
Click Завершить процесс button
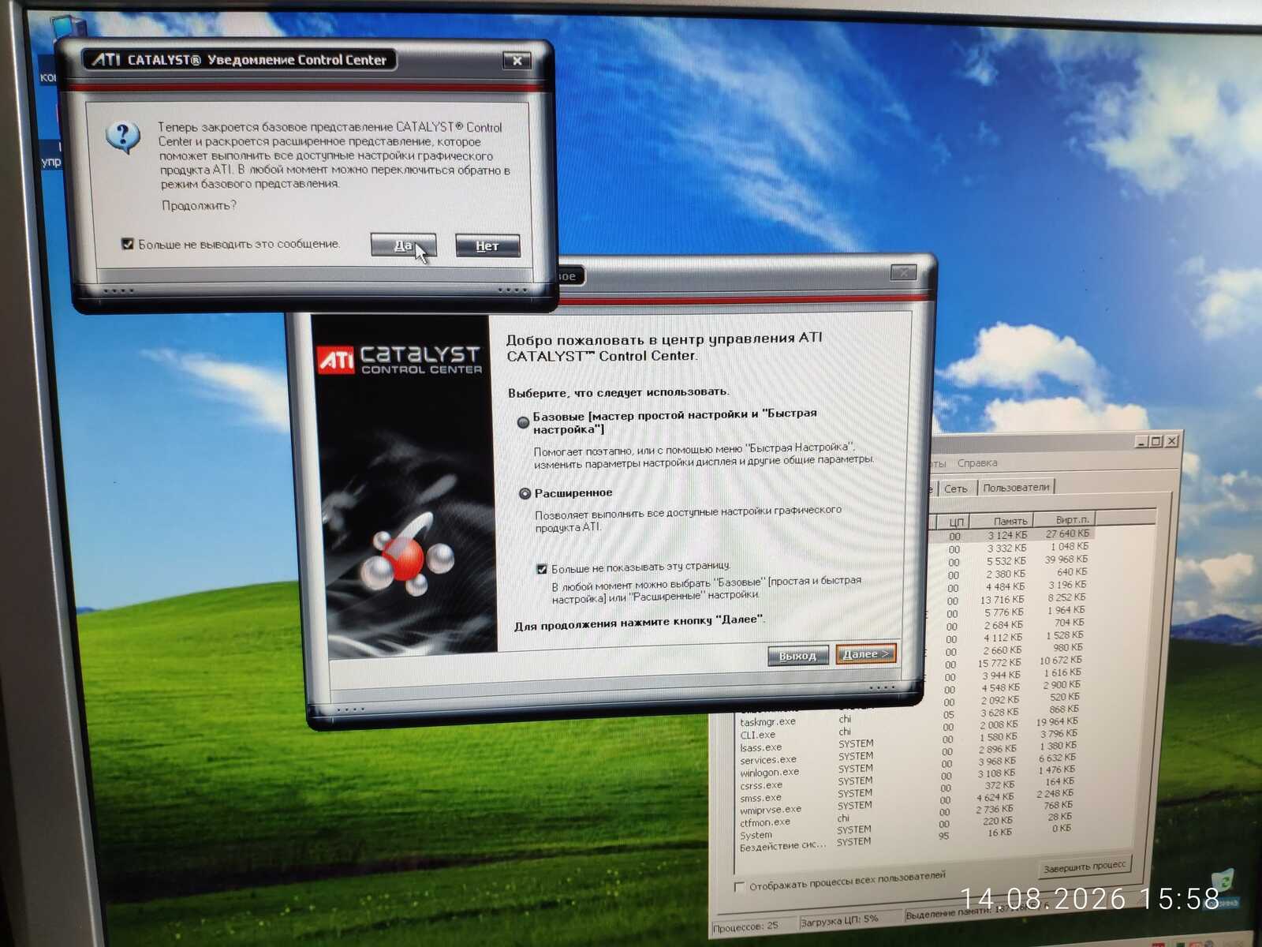point(1085,867)
